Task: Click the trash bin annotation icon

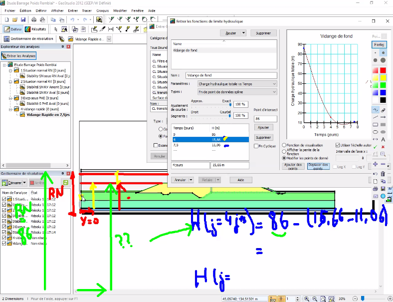Action: click(x=383, y=174)
